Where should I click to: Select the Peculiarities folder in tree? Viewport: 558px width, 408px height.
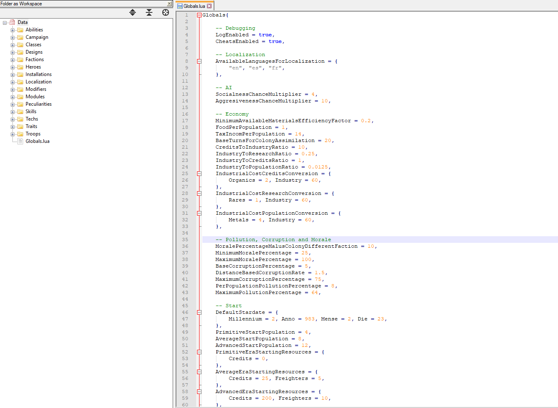click(38, 104)
